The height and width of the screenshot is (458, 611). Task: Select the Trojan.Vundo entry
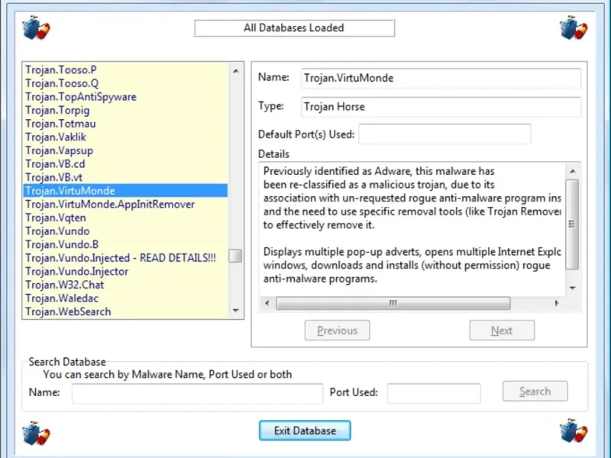[x=125, y=231]
